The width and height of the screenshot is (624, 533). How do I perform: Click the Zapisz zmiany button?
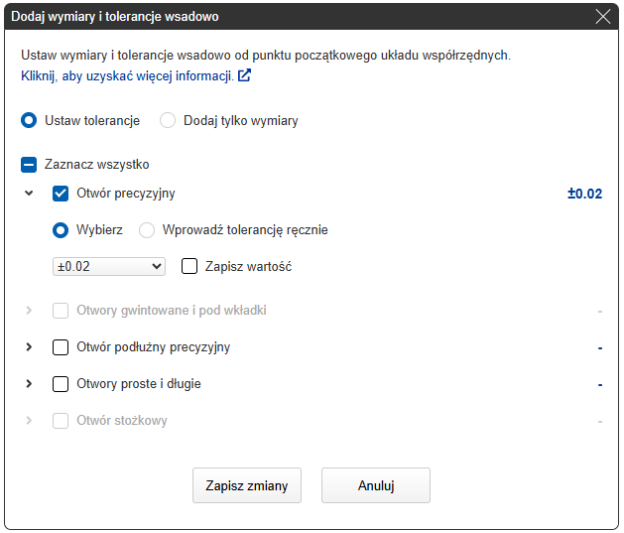pyautogui.click(x=246, y=486)
